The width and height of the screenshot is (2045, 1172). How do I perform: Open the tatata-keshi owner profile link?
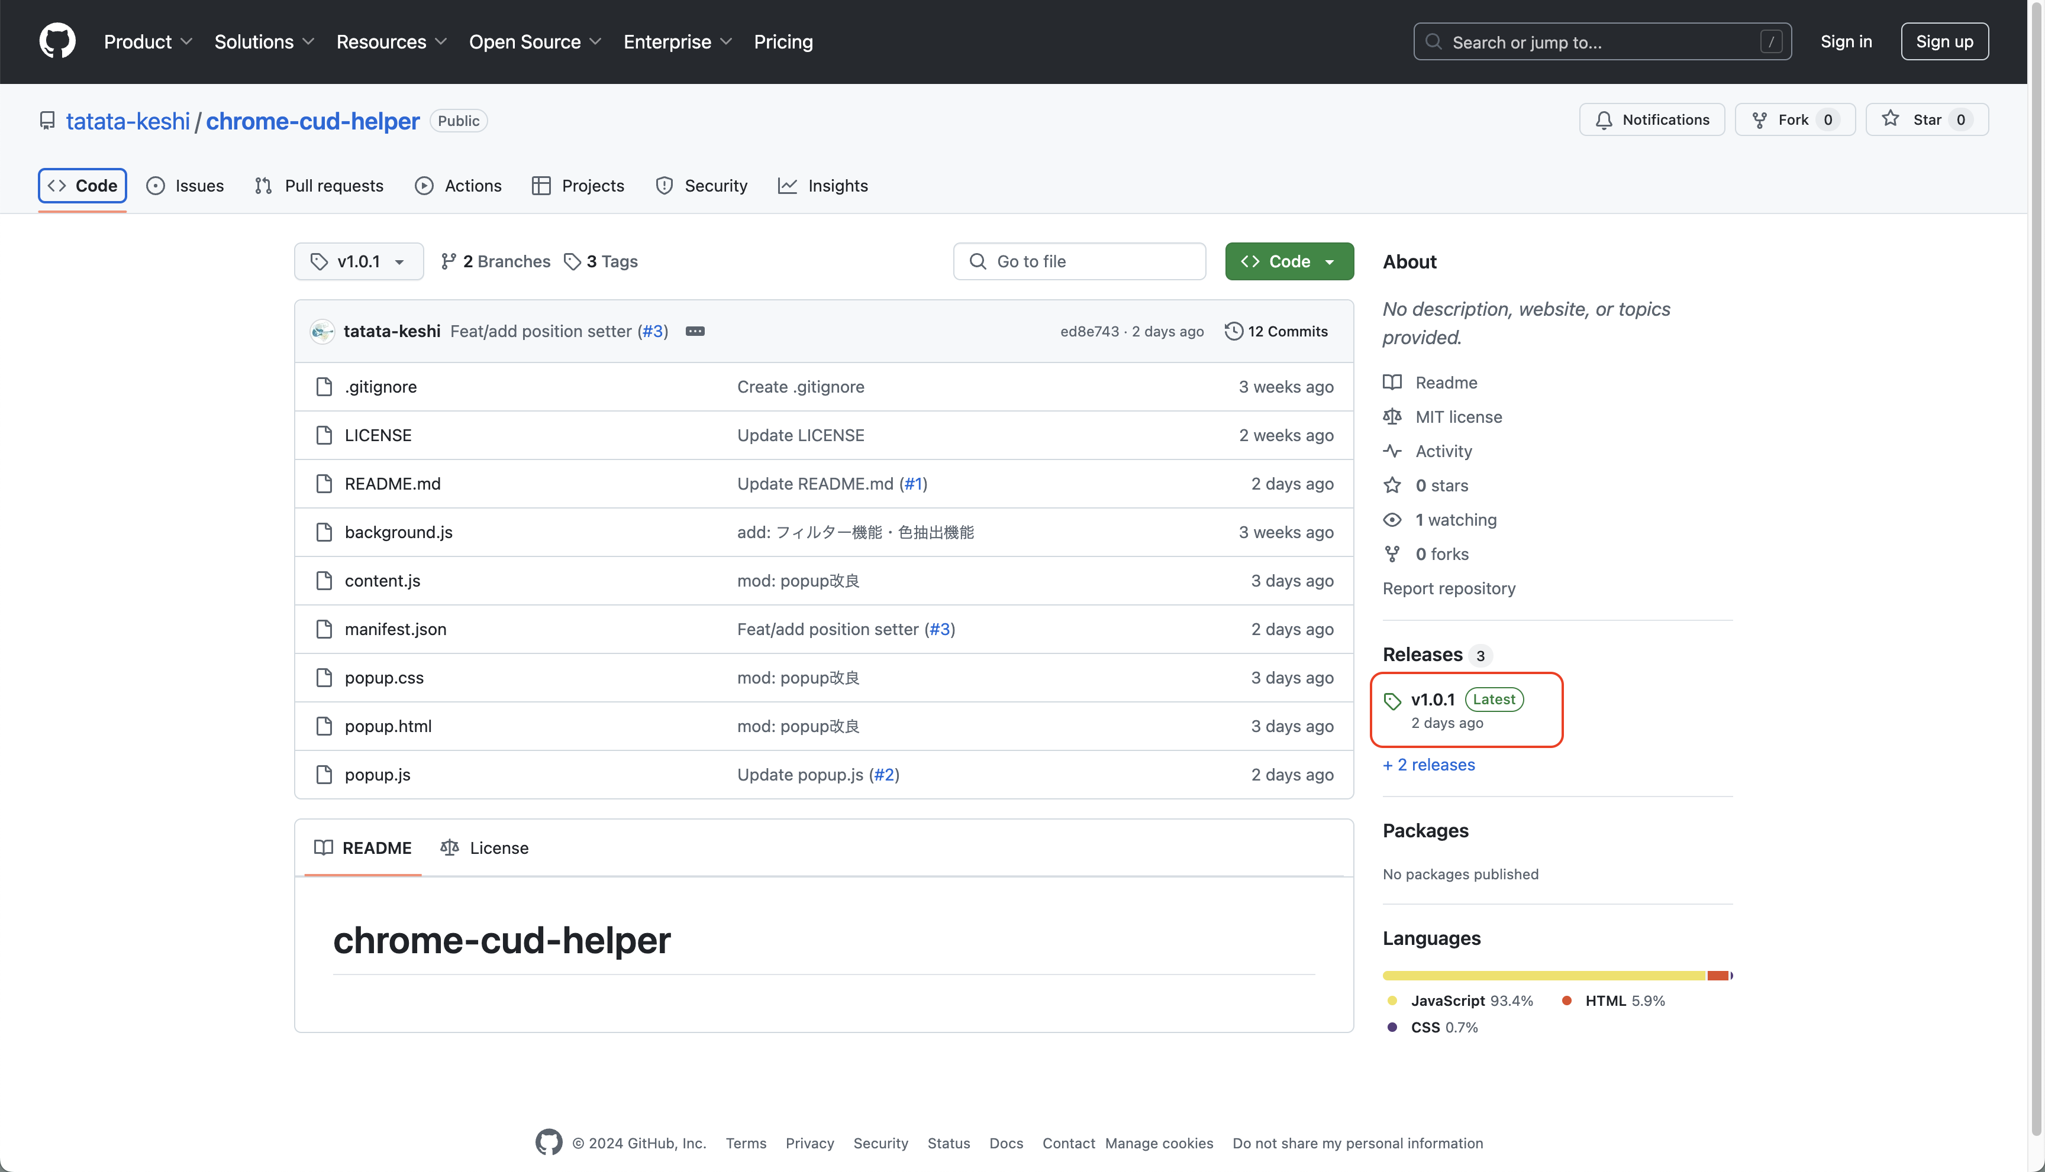pos(127,121)
